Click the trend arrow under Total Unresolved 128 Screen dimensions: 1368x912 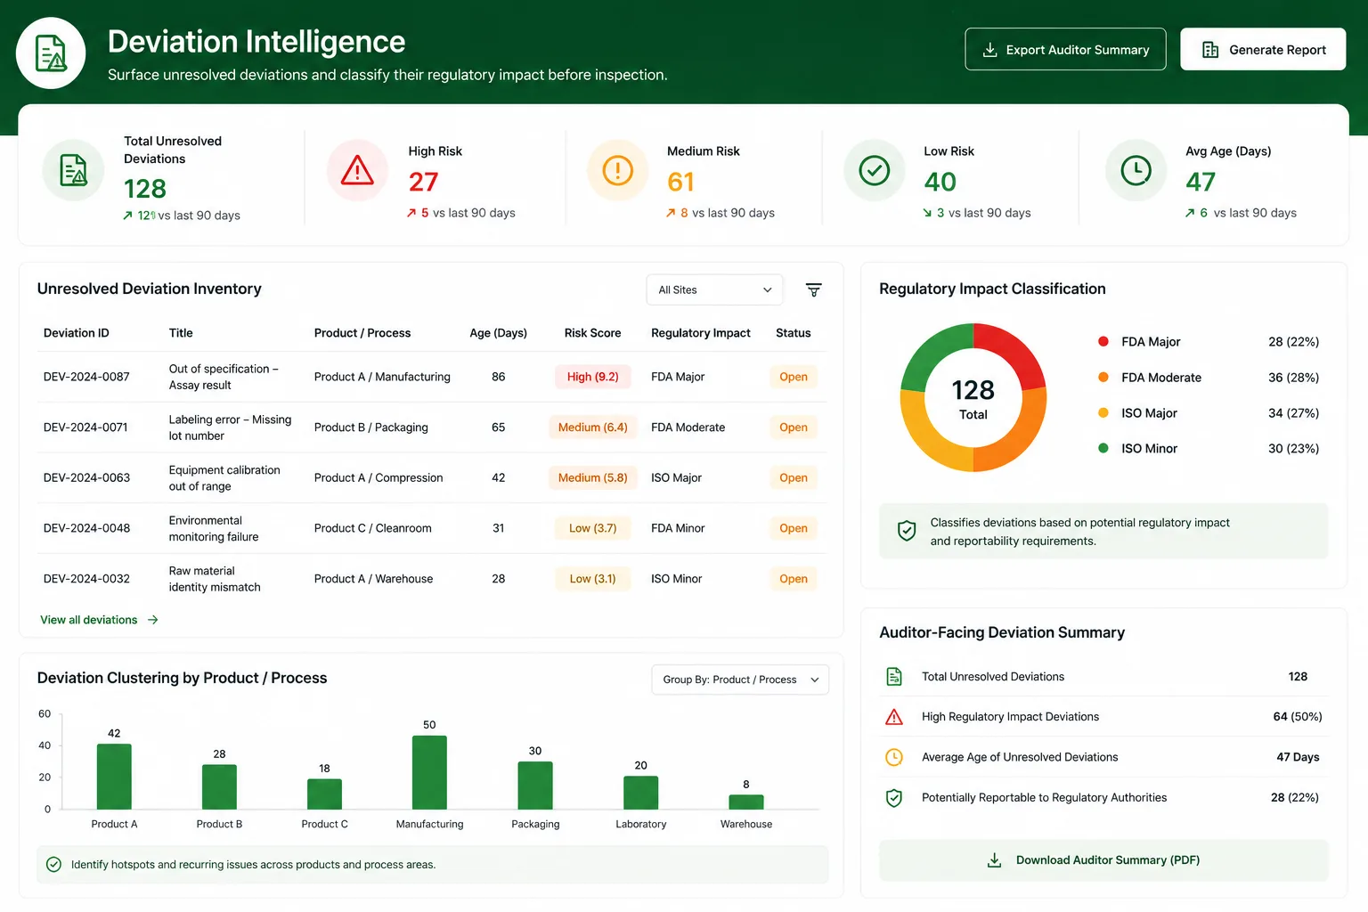[x=127, y=216]
